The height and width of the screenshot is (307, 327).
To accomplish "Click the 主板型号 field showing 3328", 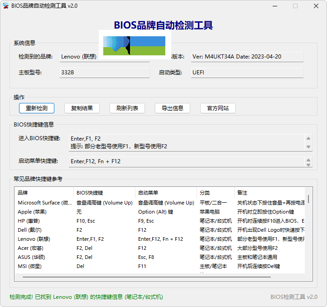I will point(104,73).
